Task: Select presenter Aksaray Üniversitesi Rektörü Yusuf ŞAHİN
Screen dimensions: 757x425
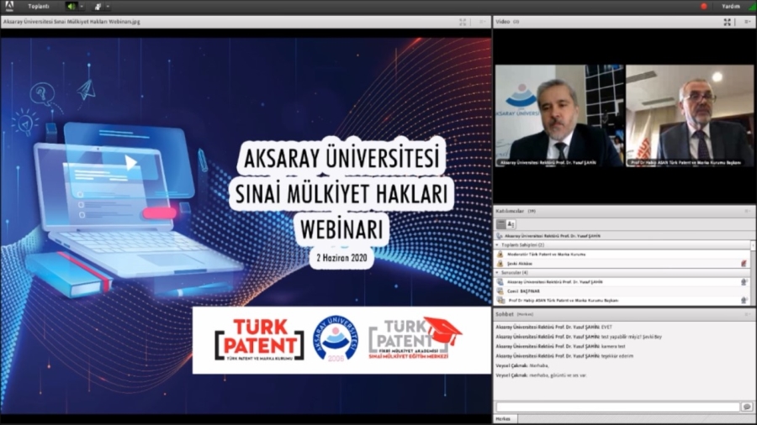Action: point(622,282)
